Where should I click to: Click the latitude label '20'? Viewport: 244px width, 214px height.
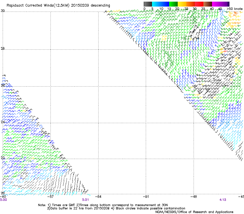tap(3, 193)
